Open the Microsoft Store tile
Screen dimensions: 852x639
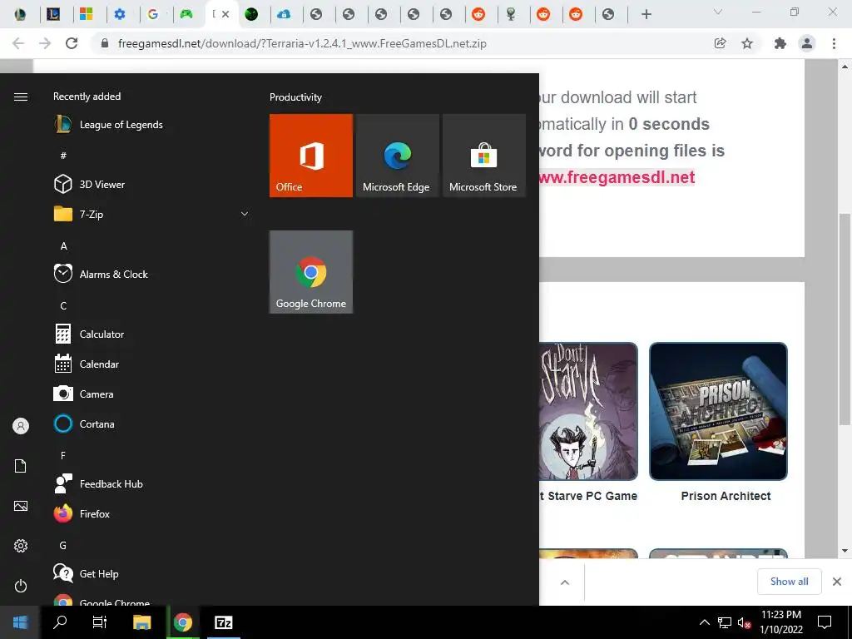click(x=484, y=156)
